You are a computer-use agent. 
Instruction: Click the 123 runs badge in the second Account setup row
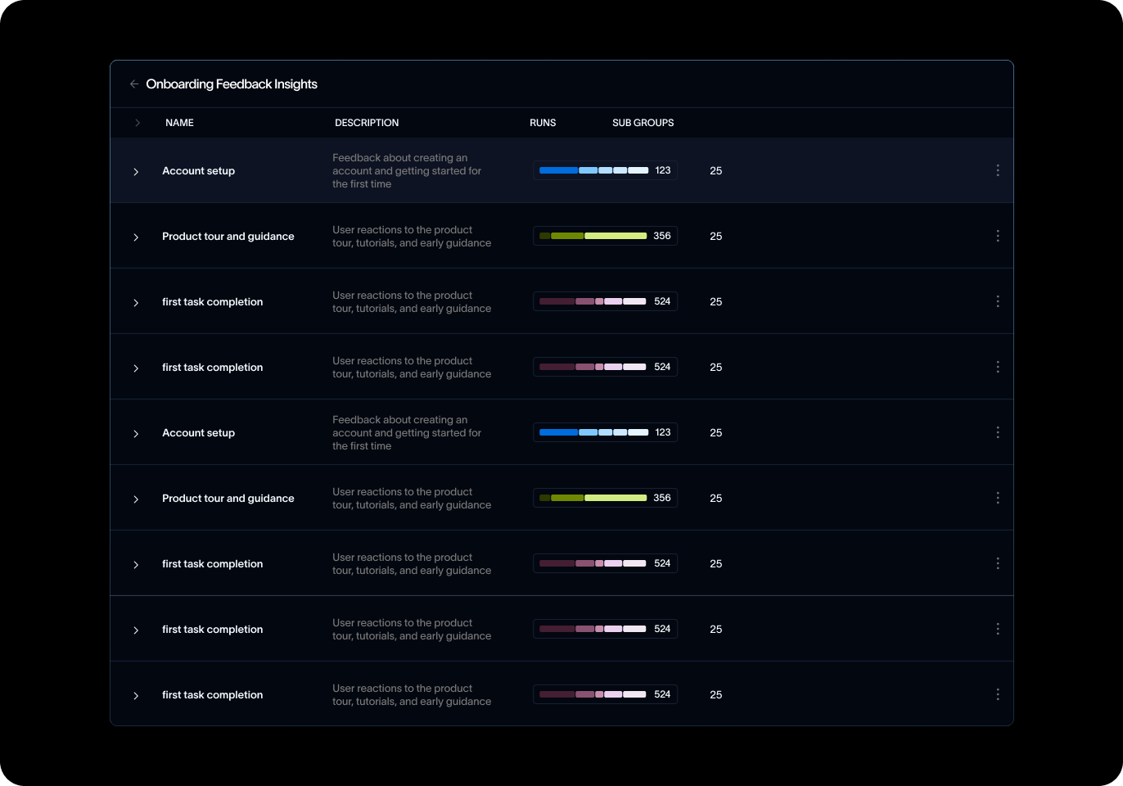[662, 432]
